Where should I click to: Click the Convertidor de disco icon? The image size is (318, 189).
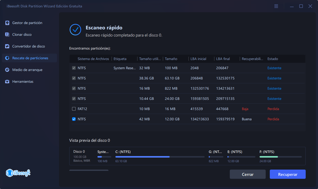coord(7,46)
